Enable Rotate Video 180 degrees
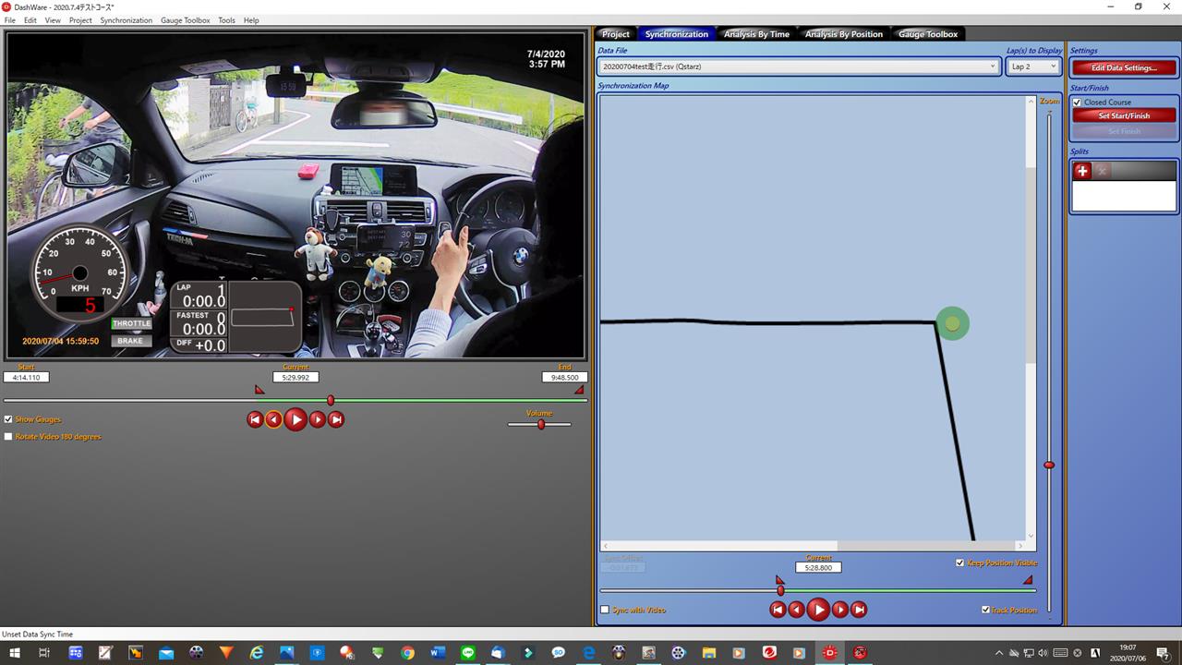The height and width of the screenshot is (665, 1182). (8, 437)
